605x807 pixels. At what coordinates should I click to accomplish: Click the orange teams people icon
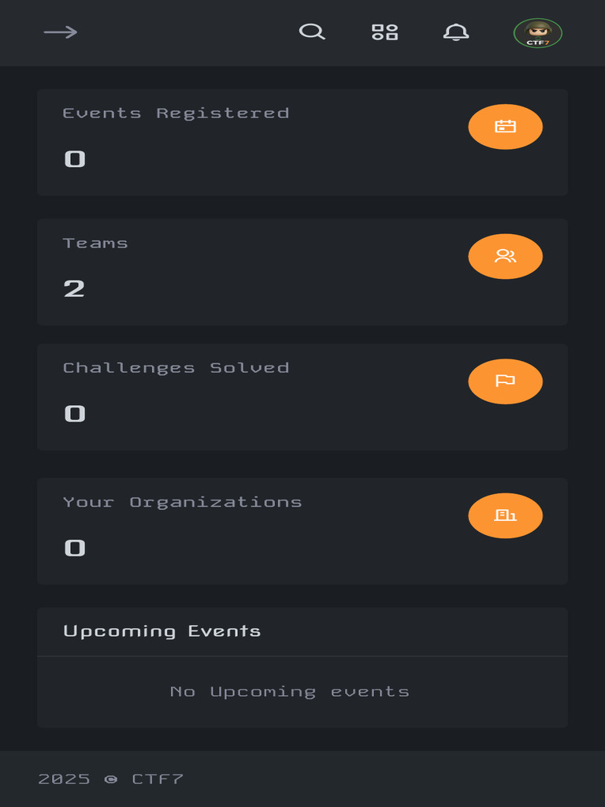tap(505, 256)
